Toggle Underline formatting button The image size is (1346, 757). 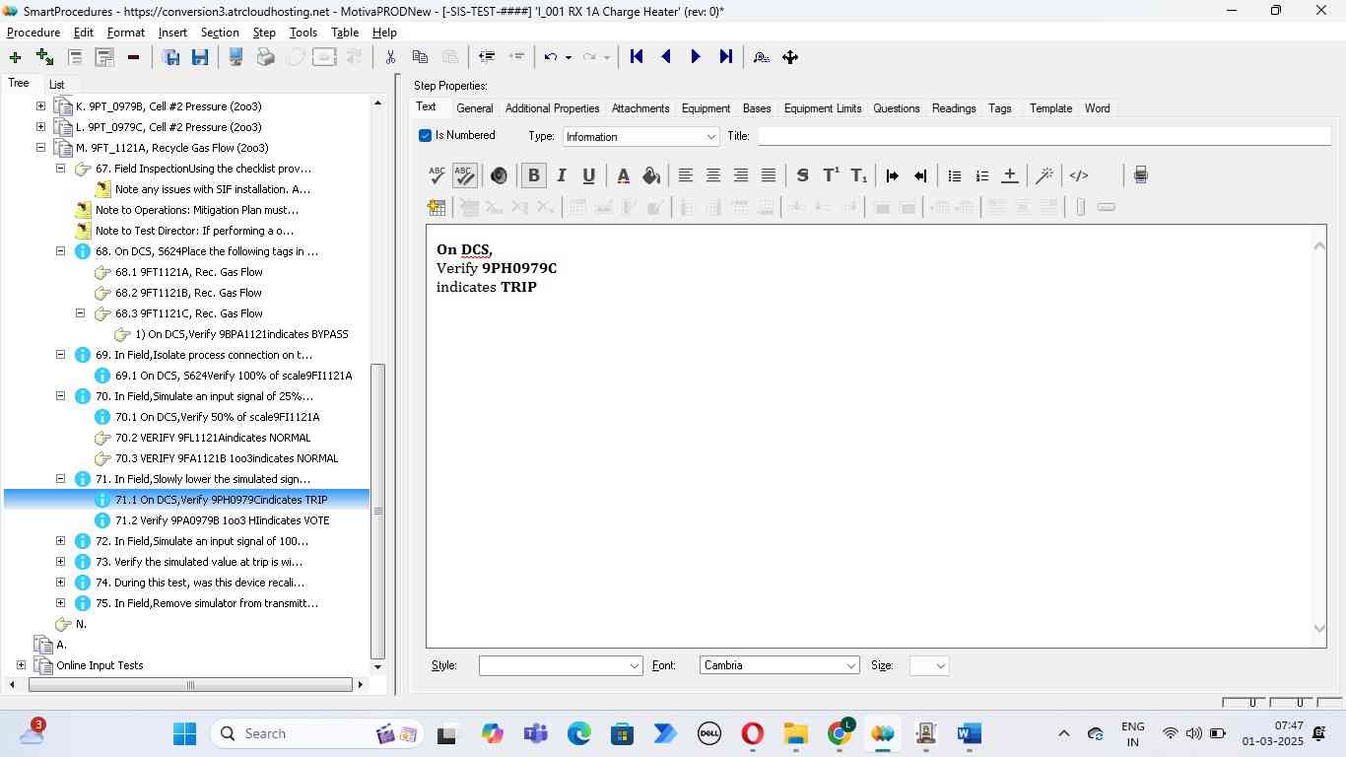pyautogui.click(x=588, y=175)
